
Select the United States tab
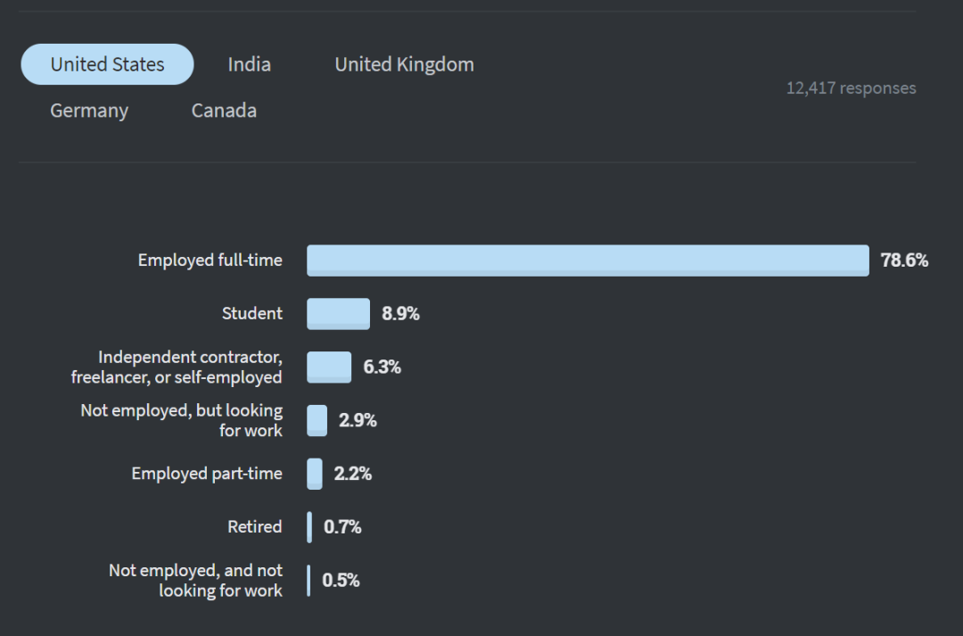point(107,64)
